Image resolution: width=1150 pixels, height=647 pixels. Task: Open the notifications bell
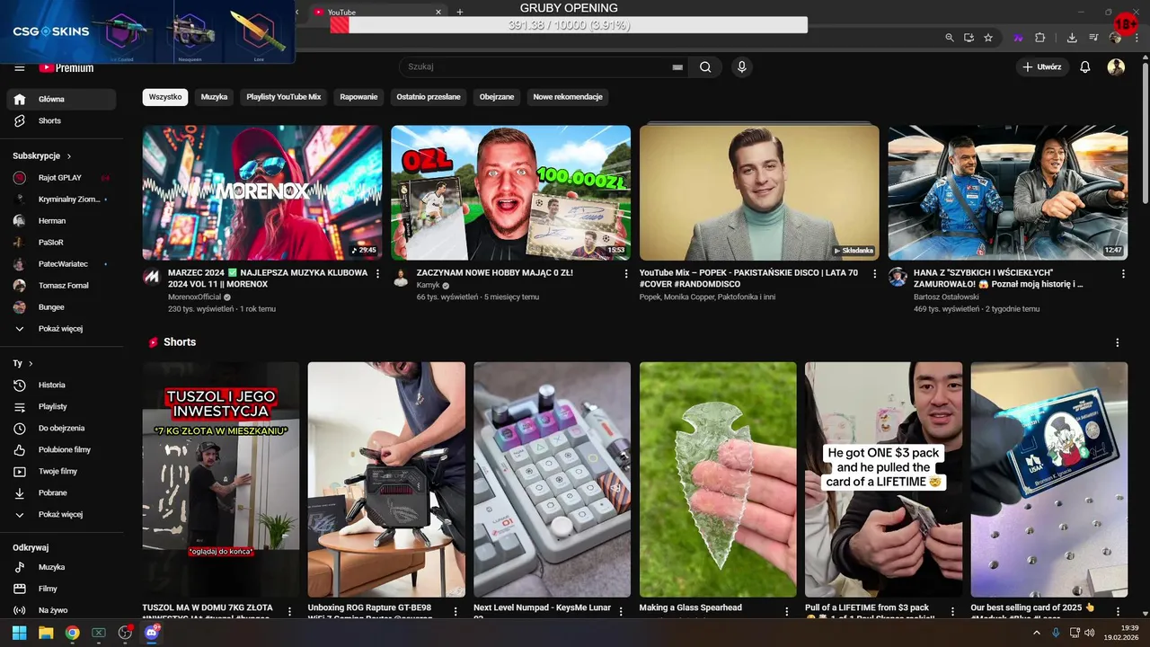(1085, 67)
